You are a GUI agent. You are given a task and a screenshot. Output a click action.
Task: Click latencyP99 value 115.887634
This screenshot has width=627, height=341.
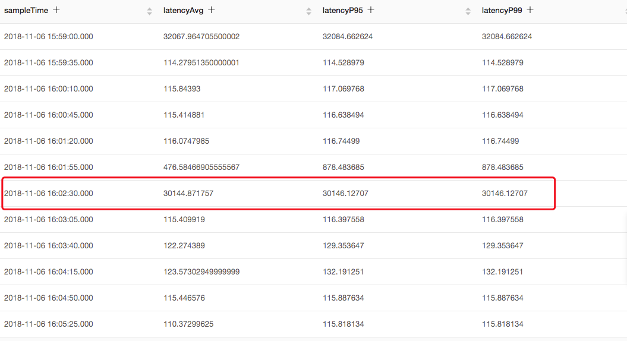(x=502, y=298)
